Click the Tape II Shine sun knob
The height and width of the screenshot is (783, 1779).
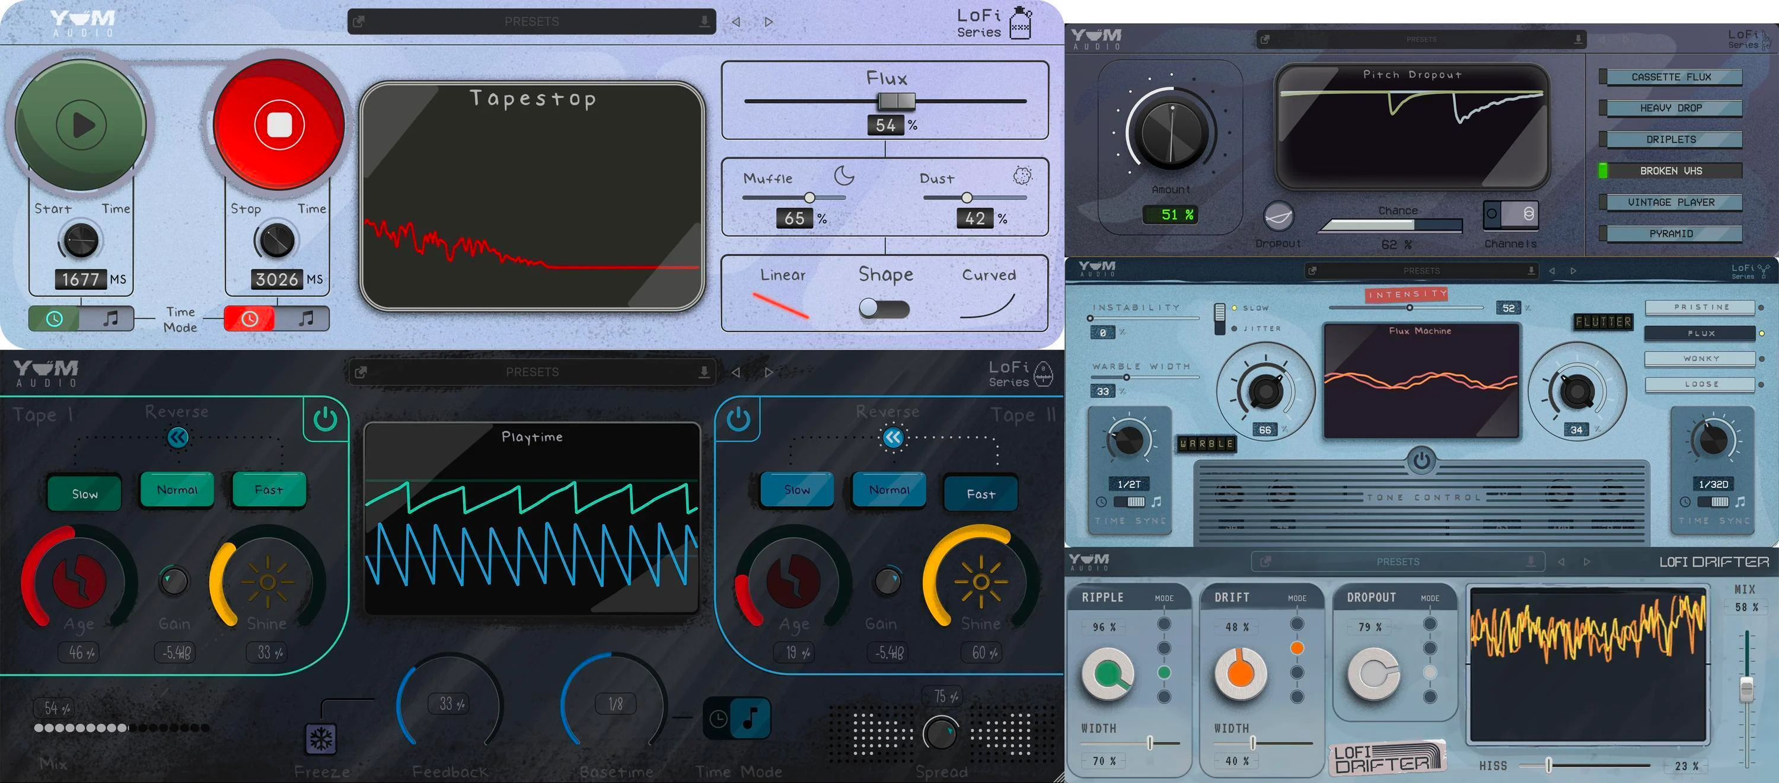[981, 582]
